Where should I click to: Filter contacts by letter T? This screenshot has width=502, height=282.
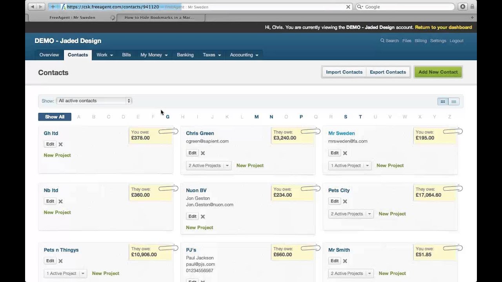point(360,117)
